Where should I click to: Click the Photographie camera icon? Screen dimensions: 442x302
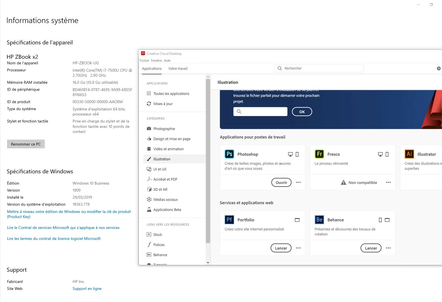tap(149, 129)
